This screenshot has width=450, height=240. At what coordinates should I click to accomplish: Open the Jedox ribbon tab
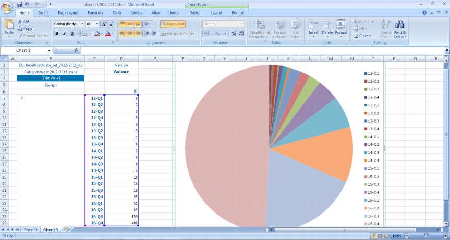pos(175,13)
